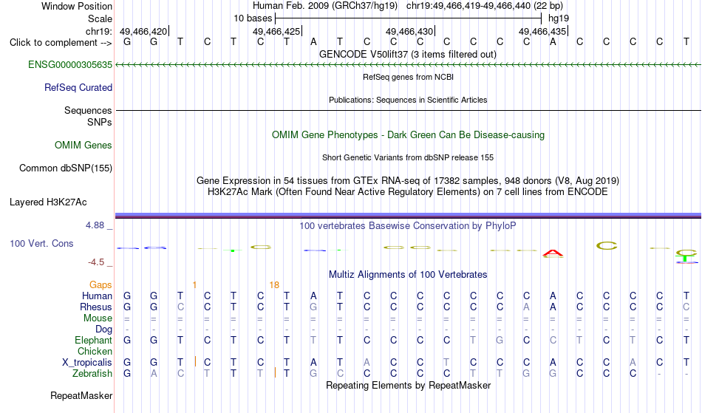Click 'Repeating Elements by RepeatMasker' title

tap(409, 386)
